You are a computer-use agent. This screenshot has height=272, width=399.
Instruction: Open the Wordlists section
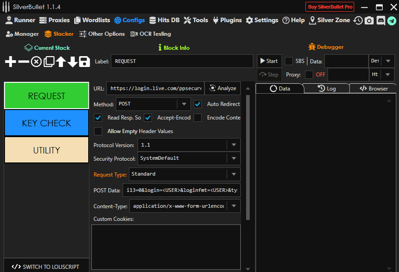pyautogui.click(x=92, y=20)
